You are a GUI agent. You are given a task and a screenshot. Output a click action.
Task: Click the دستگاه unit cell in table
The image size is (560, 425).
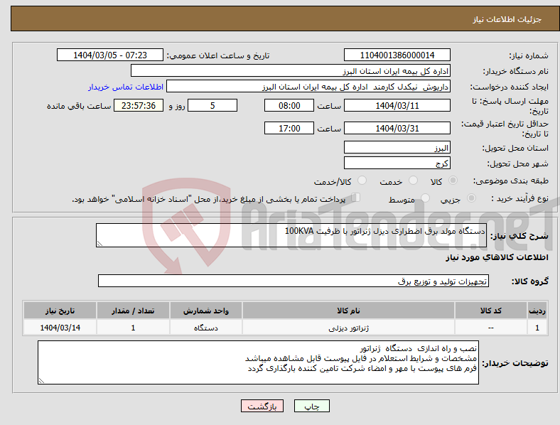[x=206, y=328]
